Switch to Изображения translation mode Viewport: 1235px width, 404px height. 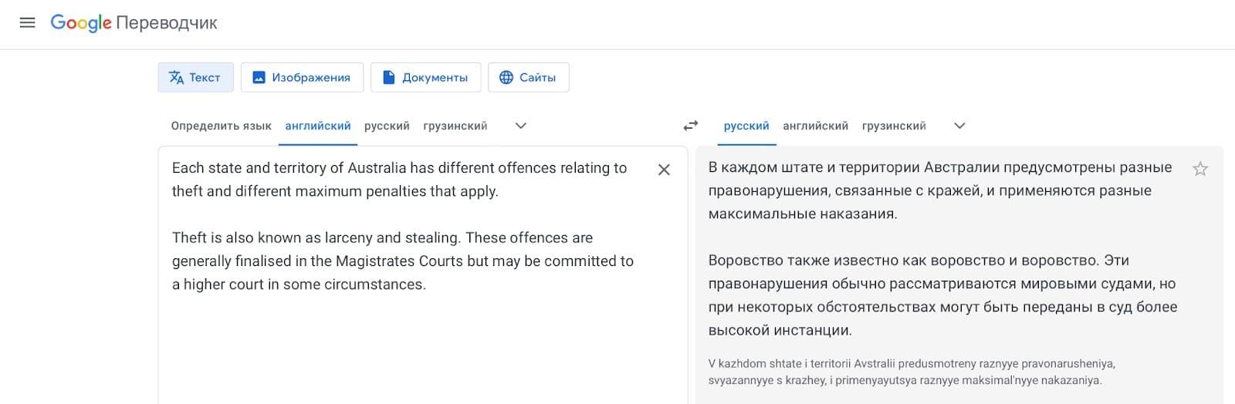(x=301, y=77)
